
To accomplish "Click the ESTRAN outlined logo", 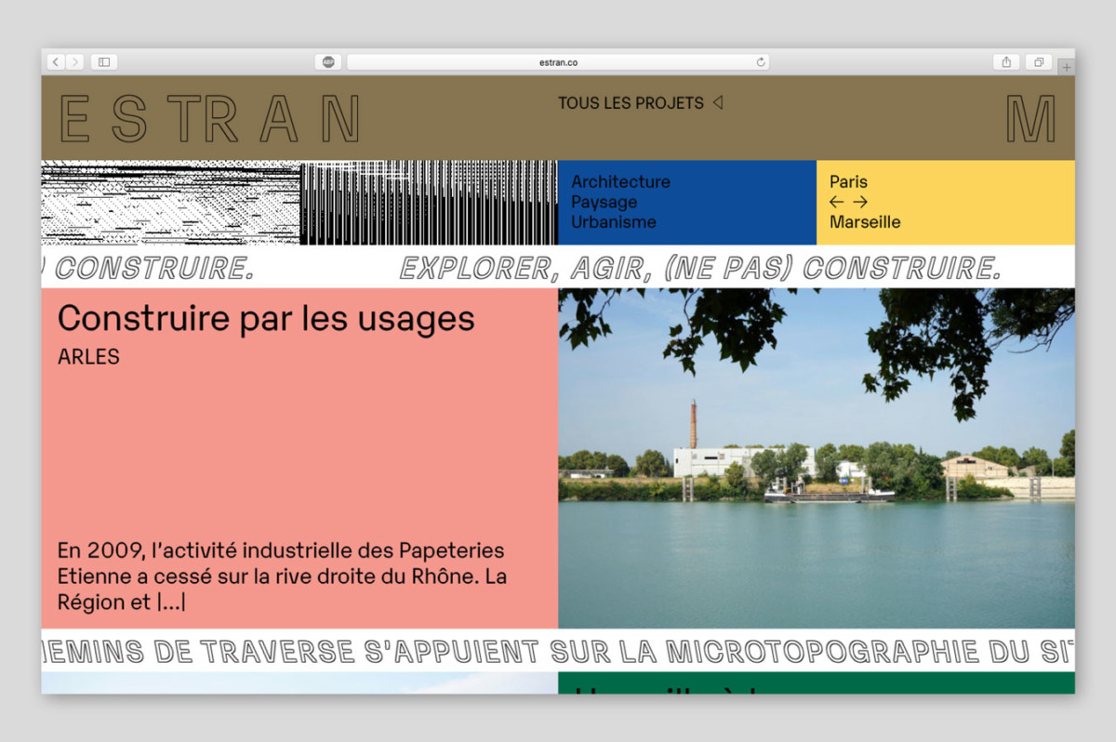I will [x=209, y=119].
